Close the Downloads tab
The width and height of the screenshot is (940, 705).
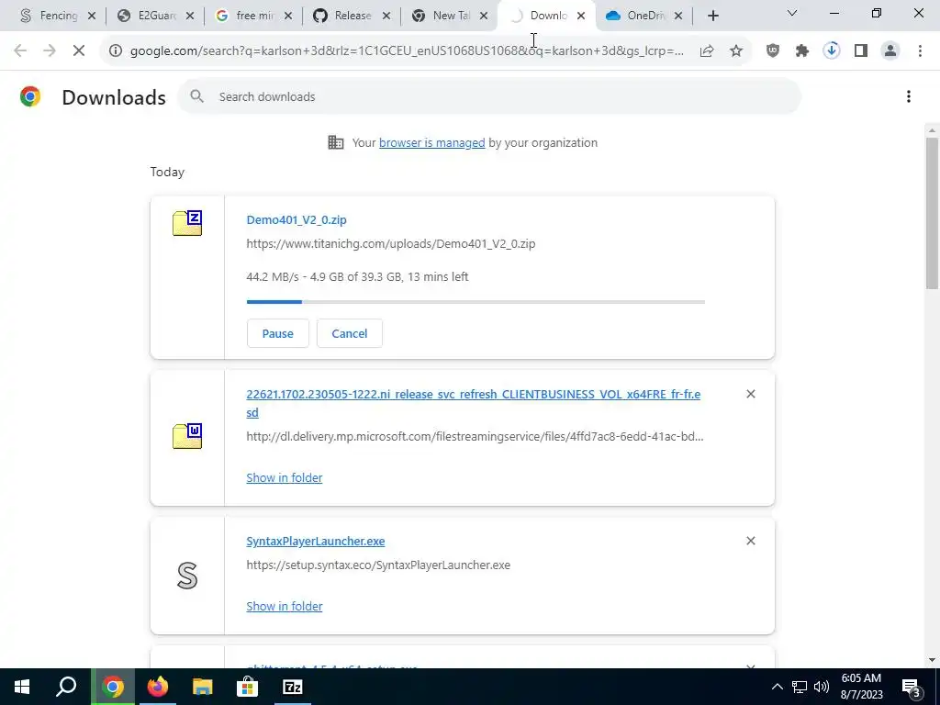(581, 17)
